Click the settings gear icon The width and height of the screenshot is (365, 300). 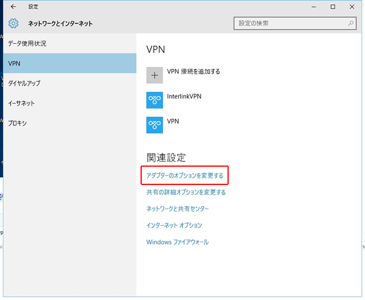click(x=13, y=24)
